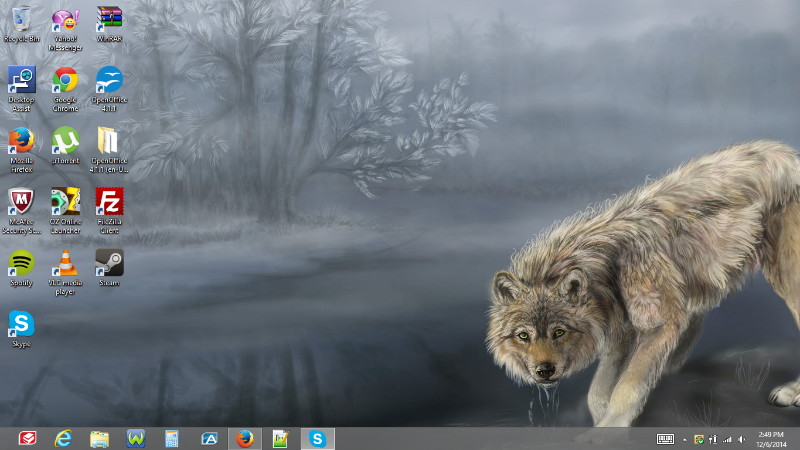The image size is (800, 450).
Task: Click the WinRAR desktop shortcut
Action: click(109, 19)
